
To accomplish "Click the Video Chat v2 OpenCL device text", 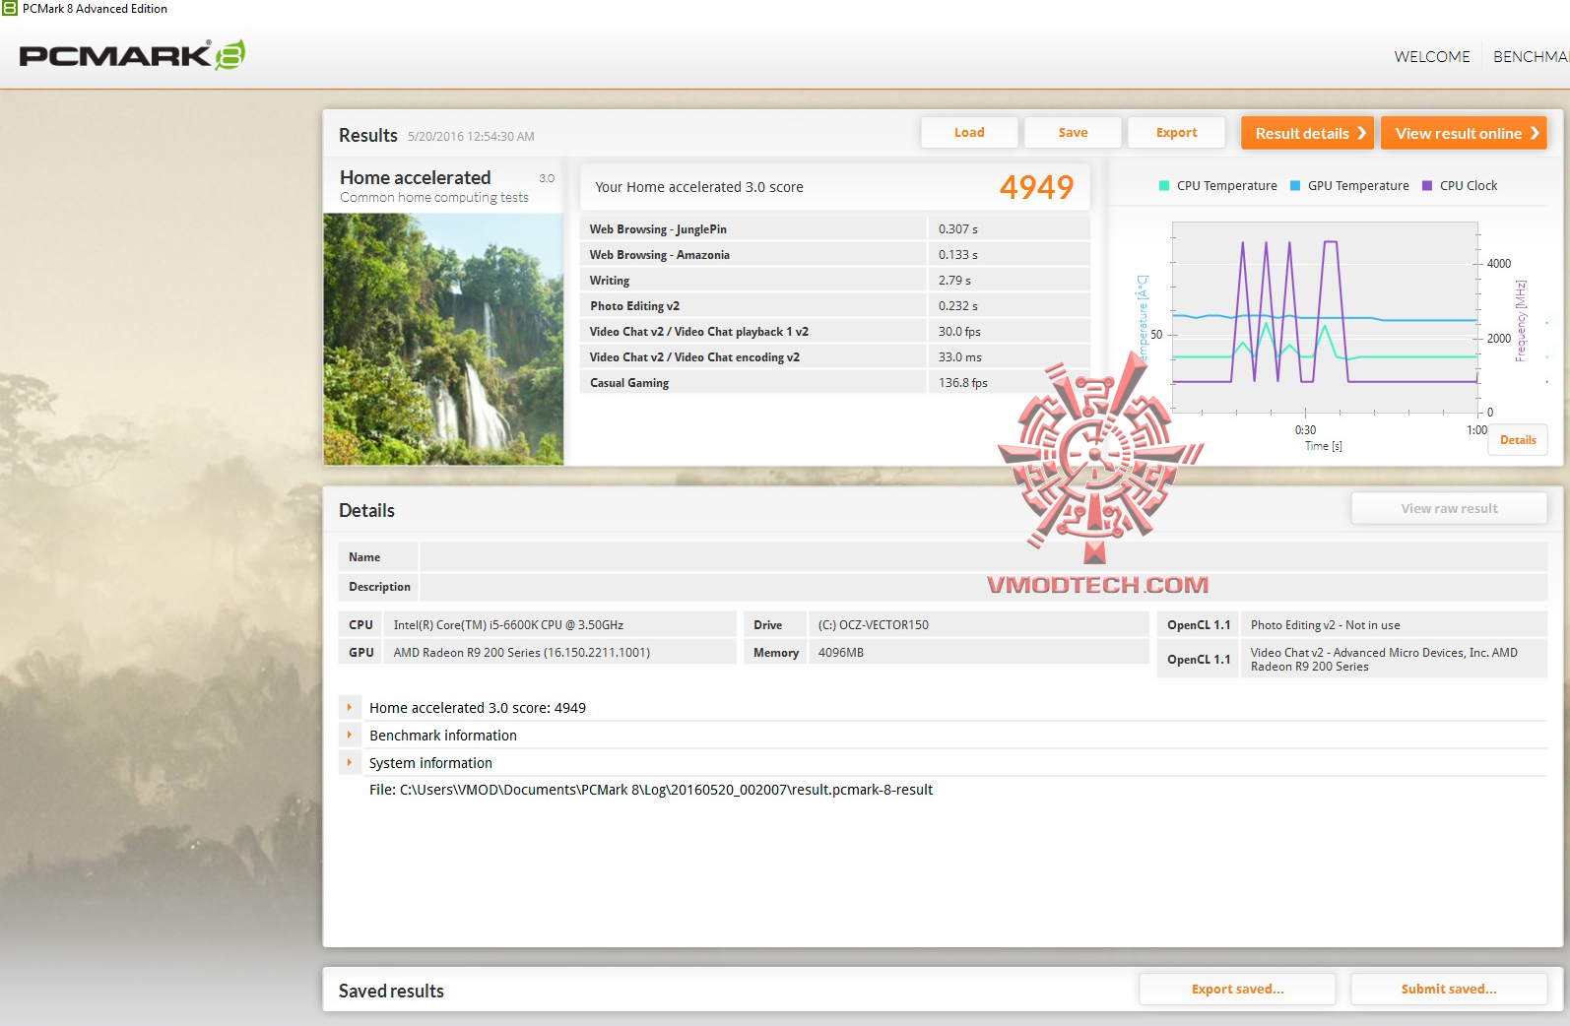I will [x=1384, y=660].
